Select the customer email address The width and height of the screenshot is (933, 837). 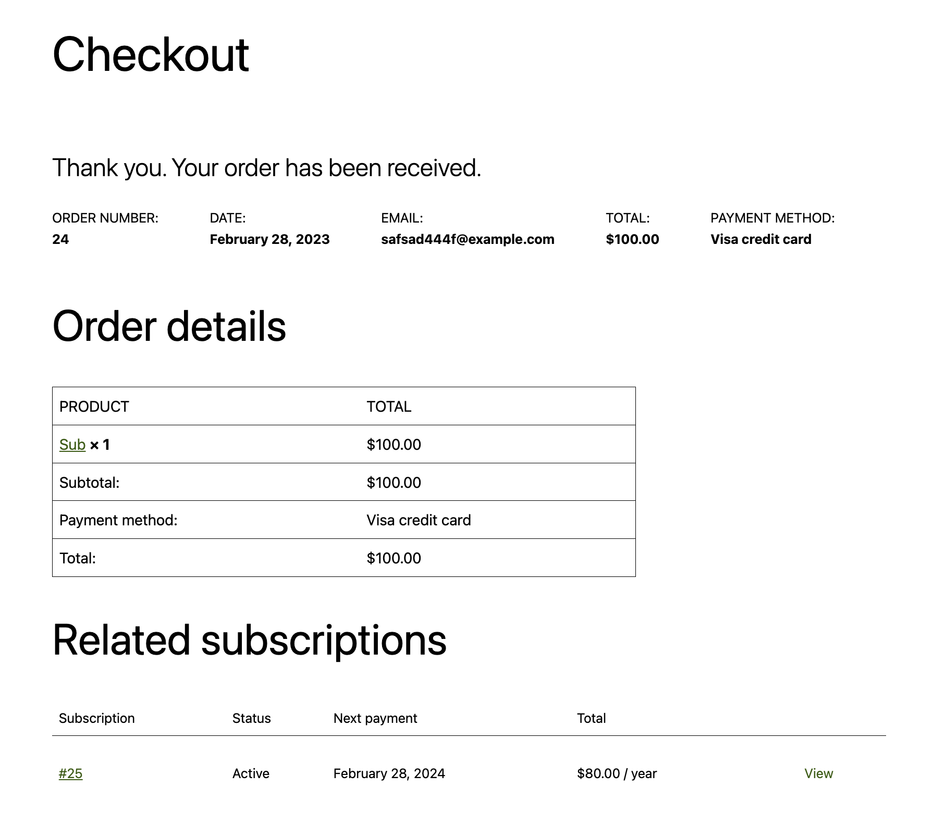tap(467, 239)
